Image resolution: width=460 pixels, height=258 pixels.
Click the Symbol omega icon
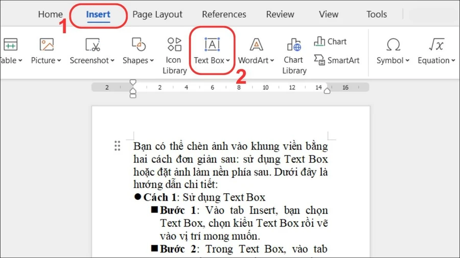point(393,45)
